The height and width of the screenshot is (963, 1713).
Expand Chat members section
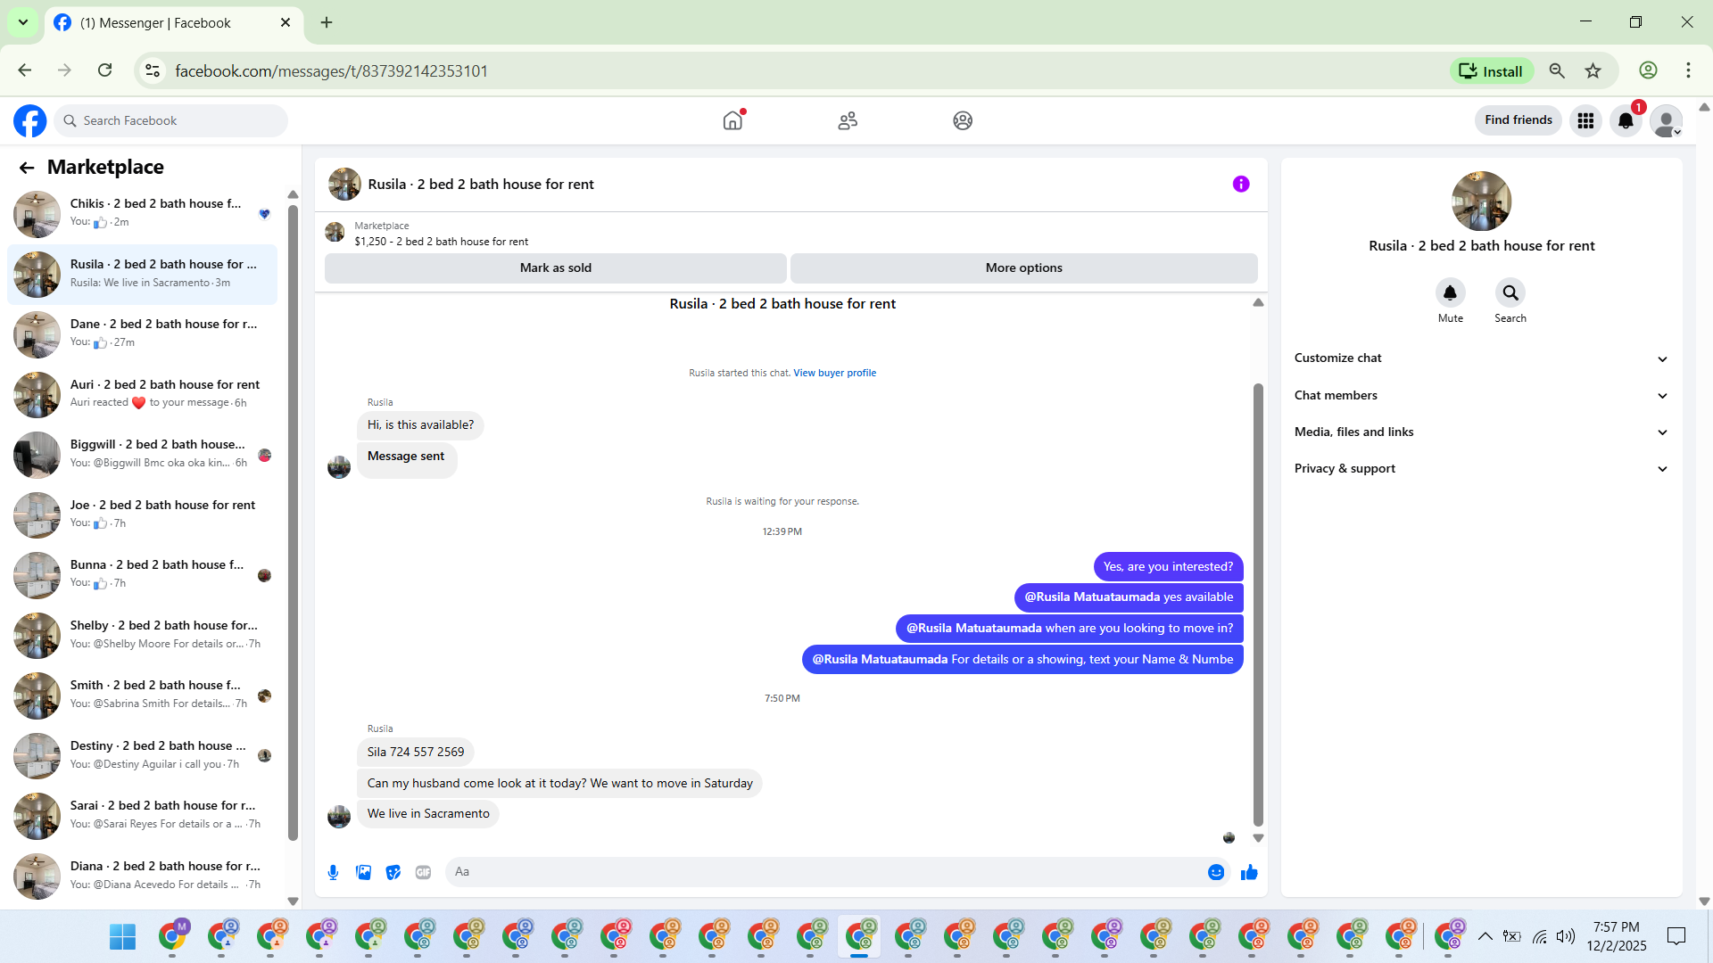tap(1481, 395)
